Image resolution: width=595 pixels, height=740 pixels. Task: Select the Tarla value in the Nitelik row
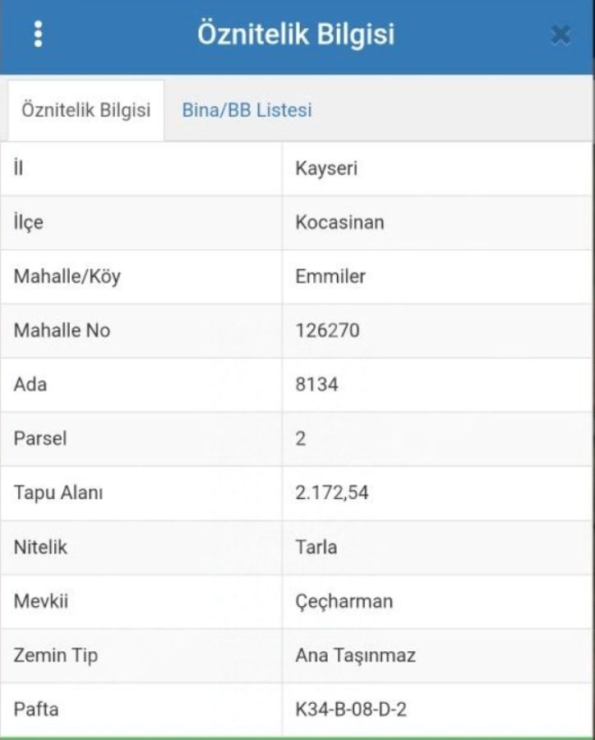(x=316, y=547)
